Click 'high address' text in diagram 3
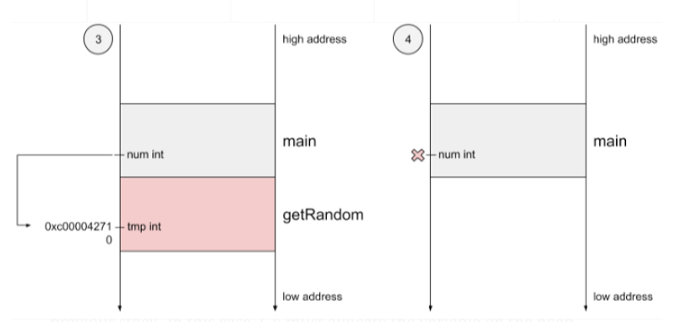This screenshot has height=322, width=675. coord(314,40)
